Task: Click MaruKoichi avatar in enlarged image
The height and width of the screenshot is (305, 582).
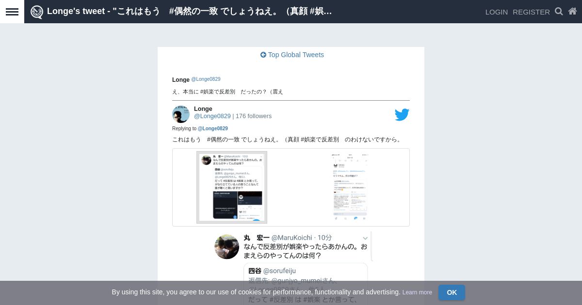Action: pos(226,247)
